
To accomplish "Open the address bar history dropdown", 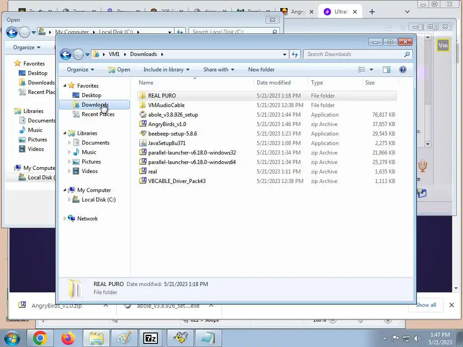I will [284, 55].
